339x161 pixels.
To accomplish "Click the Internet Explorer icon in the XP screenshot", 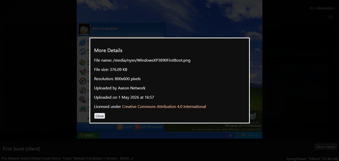I will coord(82,42).
